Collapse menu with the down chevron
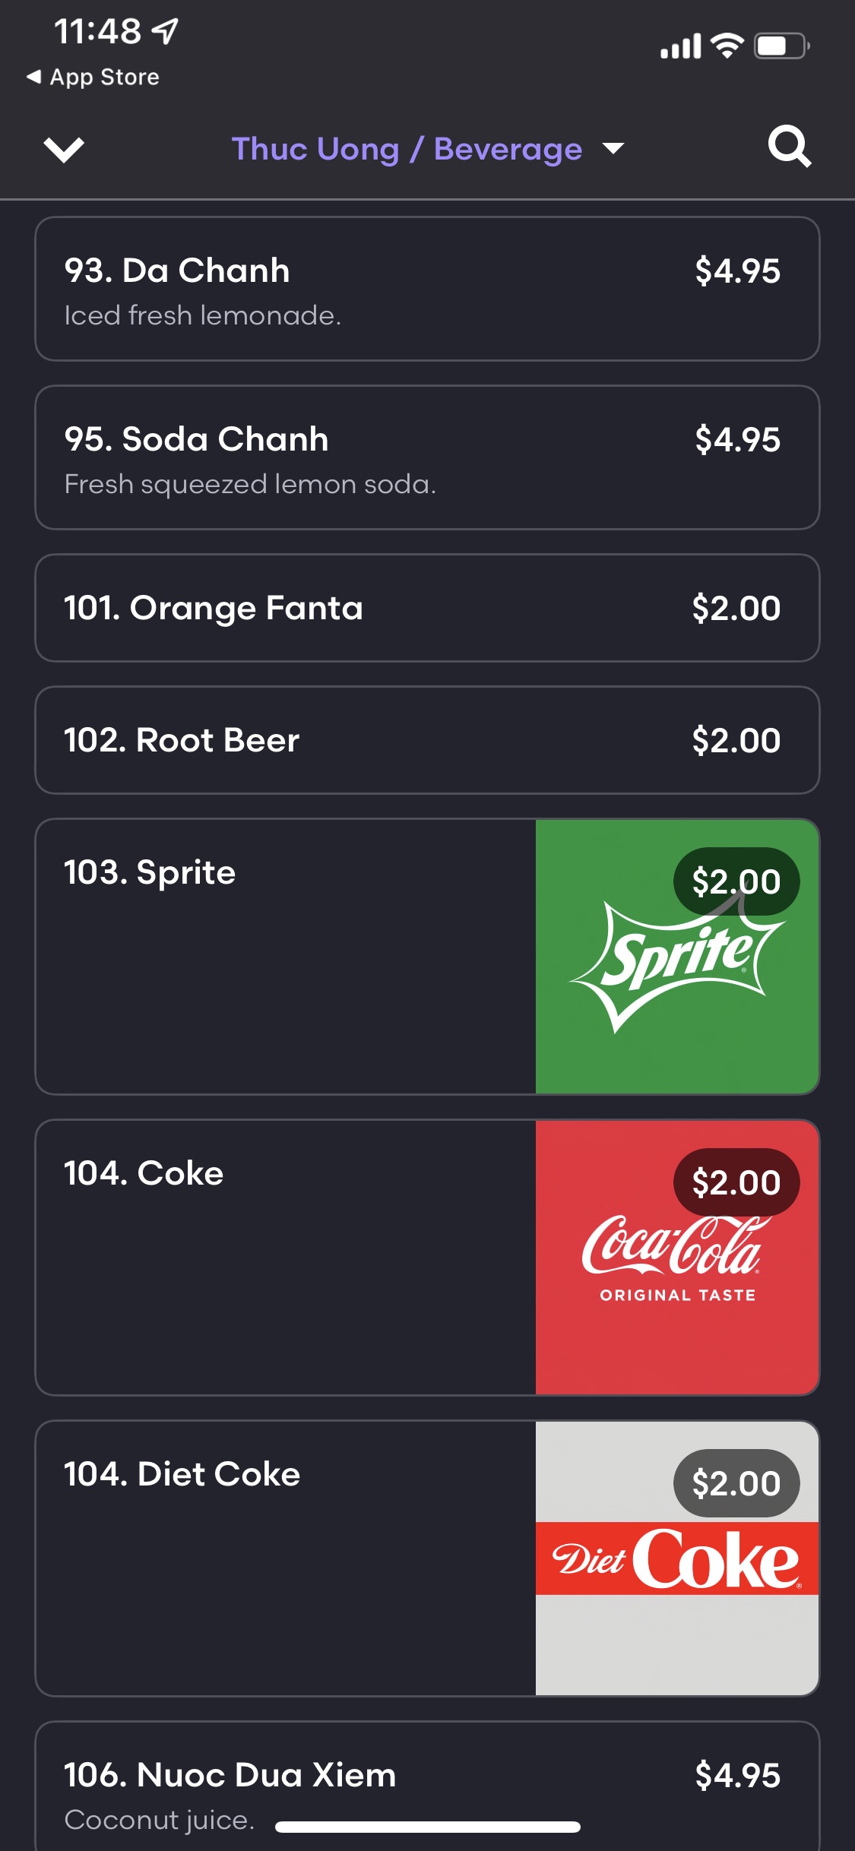This screenshot has height=1851, width=855. point(64,149)
